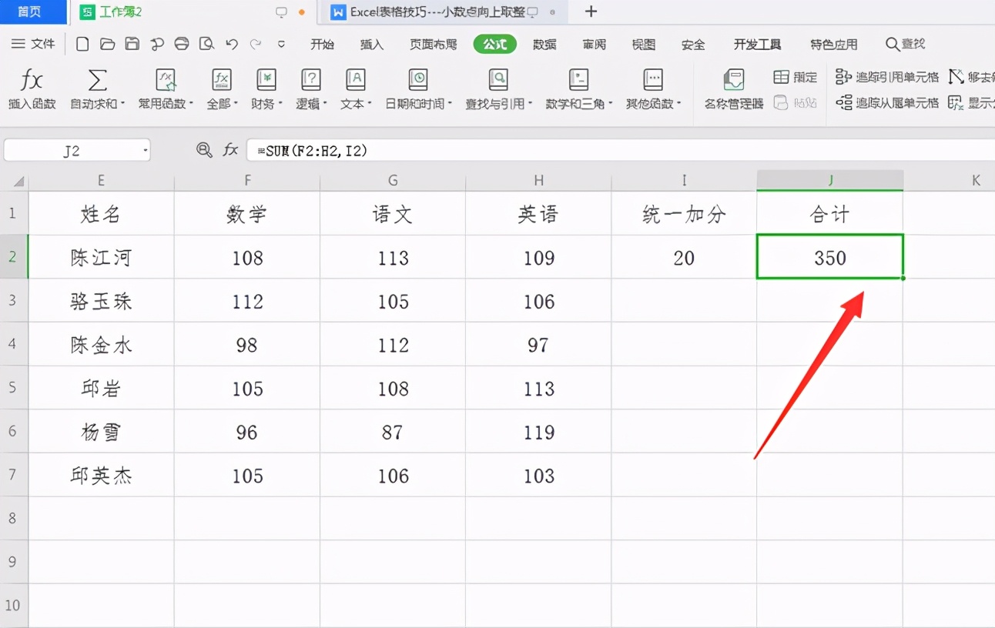Click the Print icon in quick access
This screenshot has width=995, height=628.
pyautogui.click(x=182, y=44)
